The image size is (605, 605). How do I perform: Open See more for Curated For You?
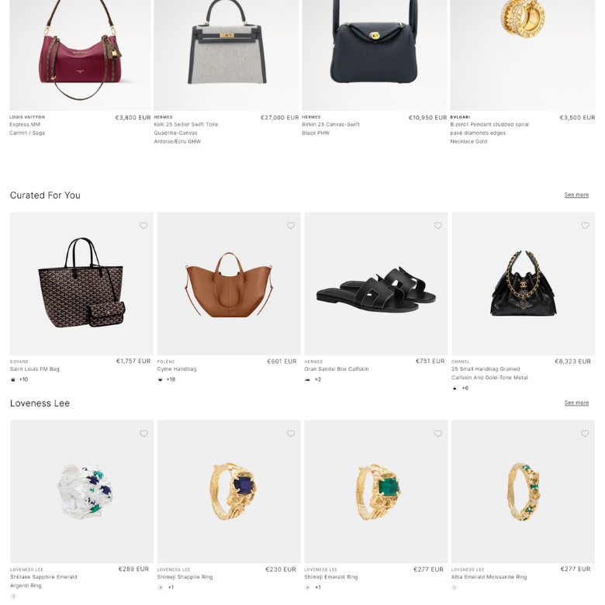tap(576, 195)
